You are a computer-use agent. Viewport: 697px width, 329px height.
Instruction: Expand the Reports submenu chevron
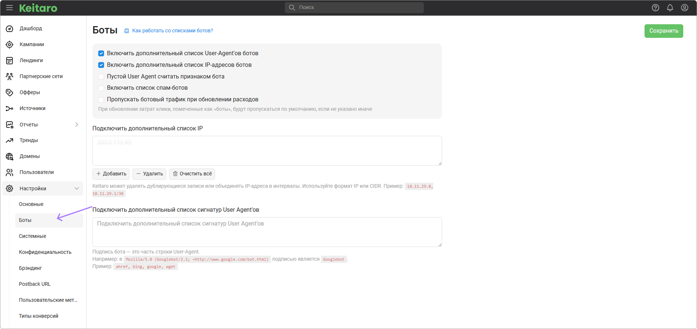point(77,125)
